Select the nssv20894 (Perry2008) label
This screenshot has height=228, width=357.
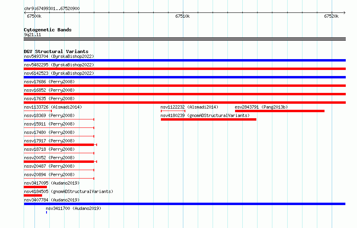[49, 175]
